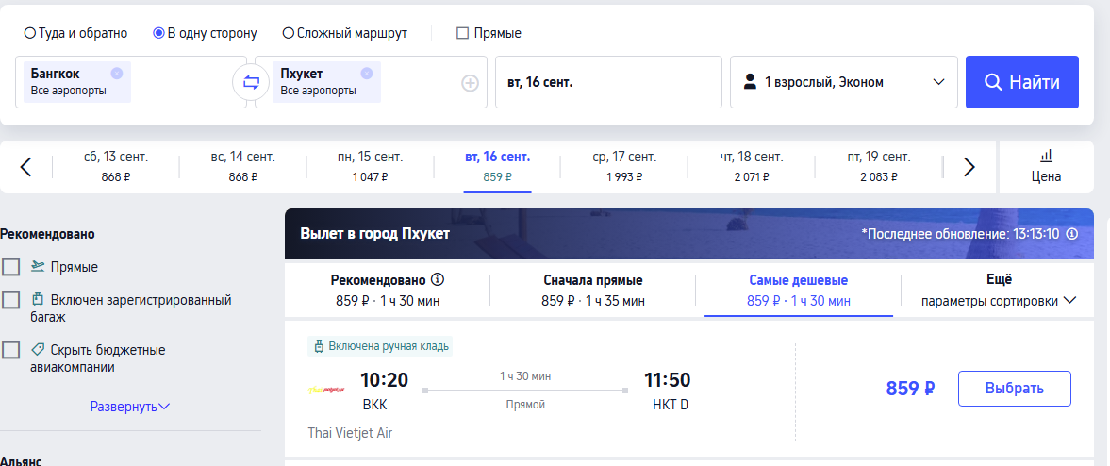Switch to Сначала прямые sorting tab
Viewport: 1110px width, 466px height.
coord(592,291)
